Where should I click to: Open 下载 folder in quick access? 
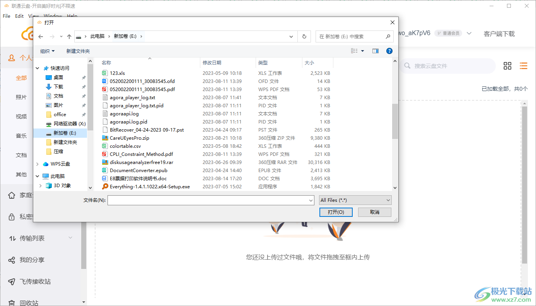click(x=58, y=87)
